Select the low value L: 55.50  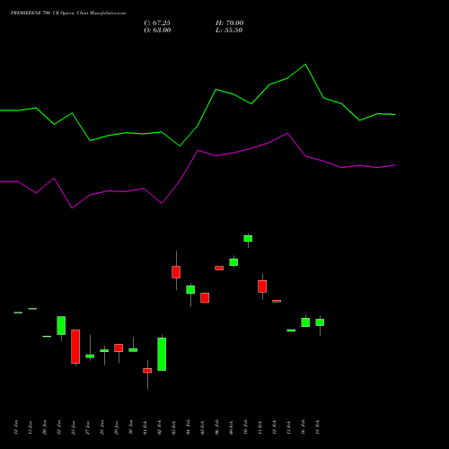(x=229, y=31)
